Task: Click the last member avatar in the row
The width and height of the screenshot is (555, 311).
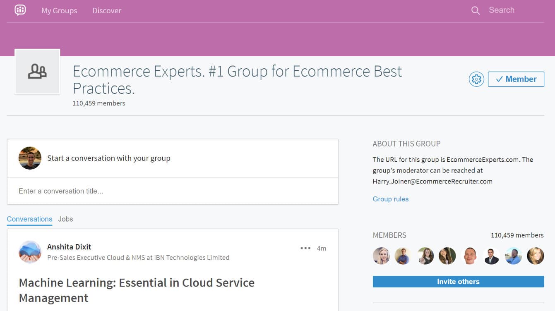Action: tap(535, 256)
